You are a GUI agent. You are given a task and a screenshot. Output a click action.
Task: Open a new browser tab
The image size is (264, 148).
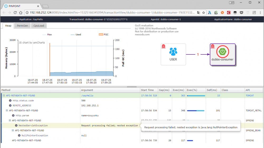(x=45, y=6)
